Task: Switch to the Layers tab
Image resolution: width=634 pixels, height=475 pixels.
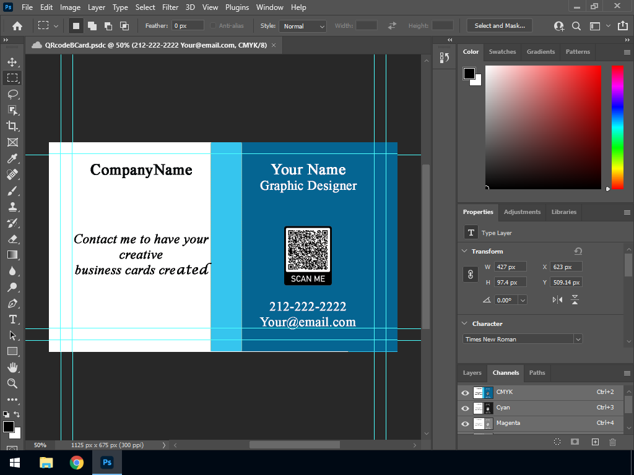Action: pyautogui.click(x=472, y=373)
